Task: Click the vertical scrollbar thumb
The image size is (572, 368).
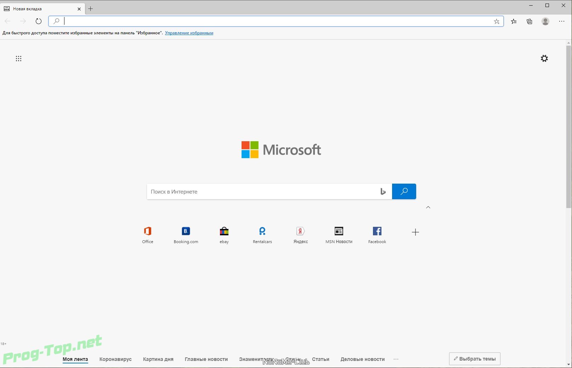Action: coord(569,127)
